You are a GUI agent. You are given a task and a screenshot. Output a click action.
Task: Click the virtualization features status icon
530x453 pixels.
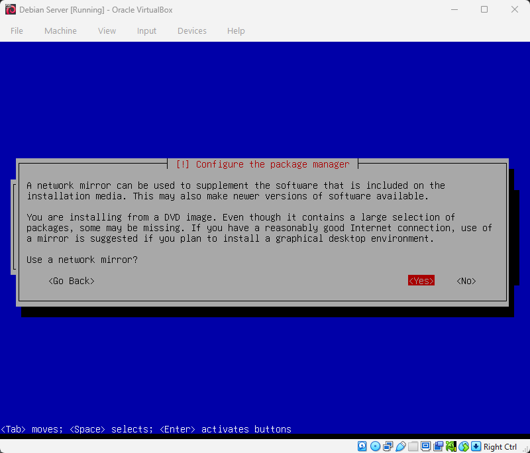[x=451, y=446]
